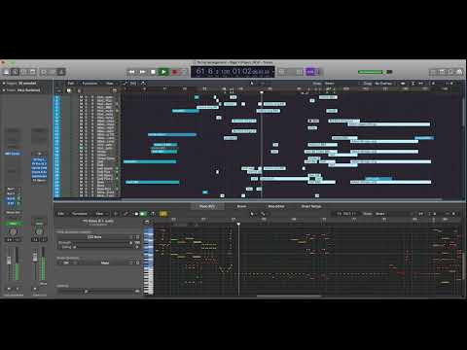Image resolution: width=467 pixels, height=350 pixels.
Task: Click the left channel strip automation Read button
Action: (13, 224)
